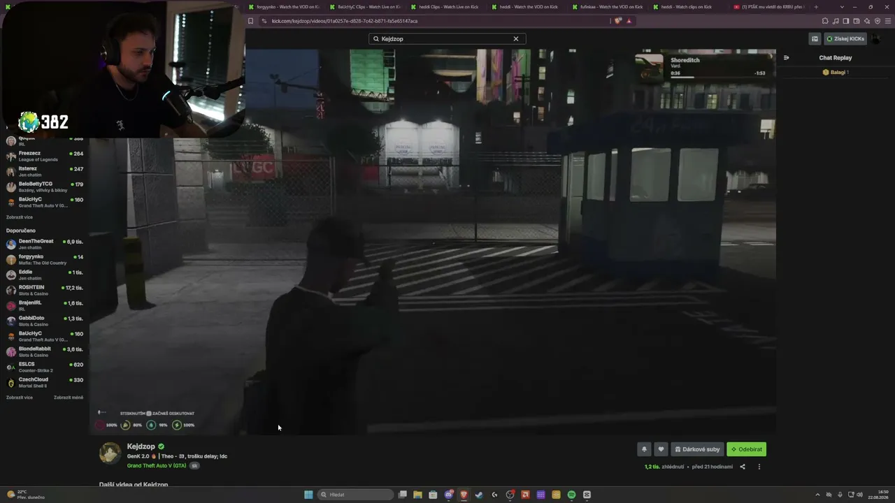Collapse recommended list with Zobrazit méně
The image size is (895, 503).
(69, 398)
